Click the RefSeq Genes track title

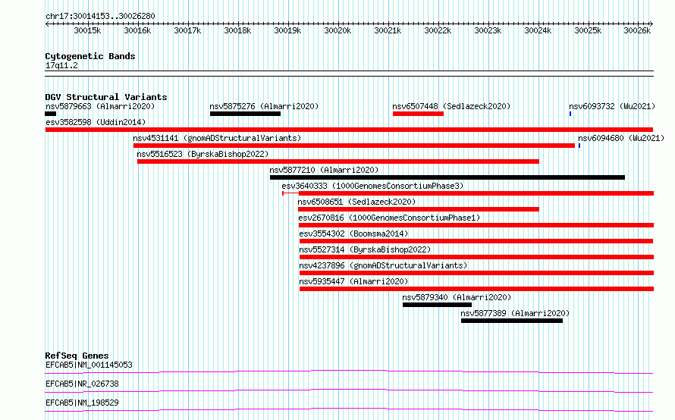[x=77, y=356]
